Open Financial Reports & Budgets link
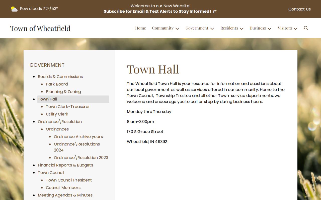 coord(65,165)
